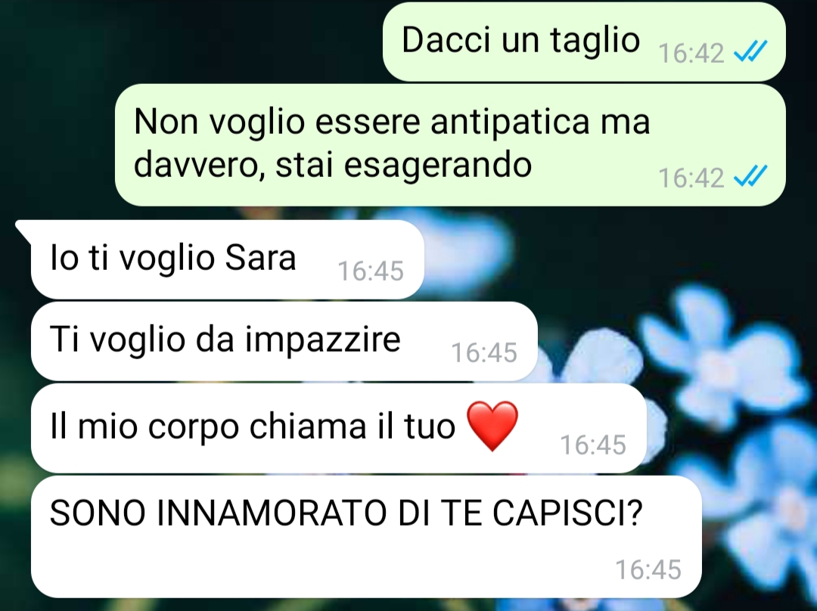Image resolution: width=817 pixels, height=611 pixels.
Task: Click the red heart emoji
Action: pyautogui.click(x=492, y=426)
